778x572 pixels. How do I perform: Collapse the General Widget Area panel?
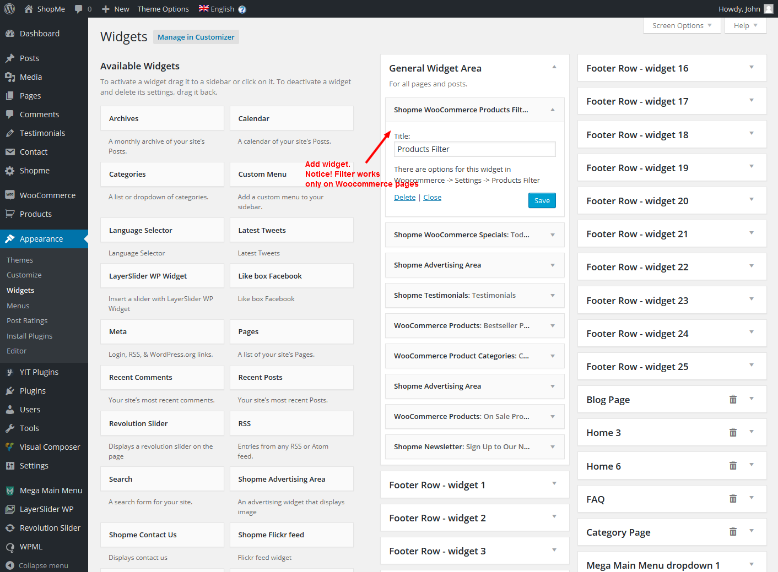point(554,67)
